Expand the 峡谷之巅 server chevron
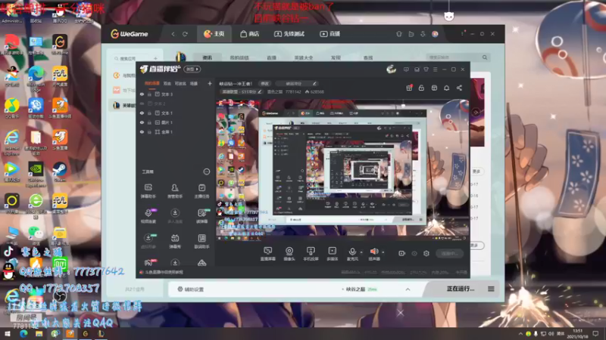The height and width of the screenshot is (340, 606). tap(408, 289)
